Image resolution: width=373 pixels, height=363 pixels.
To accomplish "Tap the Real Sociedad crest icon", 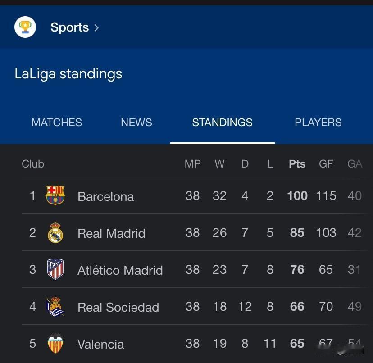I will [55, 306].
